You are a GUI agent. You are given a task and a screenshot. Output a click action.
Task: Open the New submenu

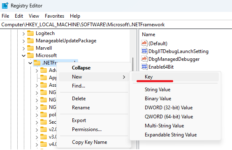point(94,77)
